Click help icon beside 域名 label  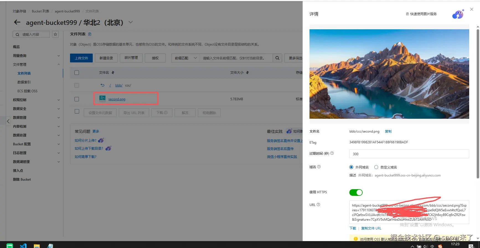(x=319, y=167)
